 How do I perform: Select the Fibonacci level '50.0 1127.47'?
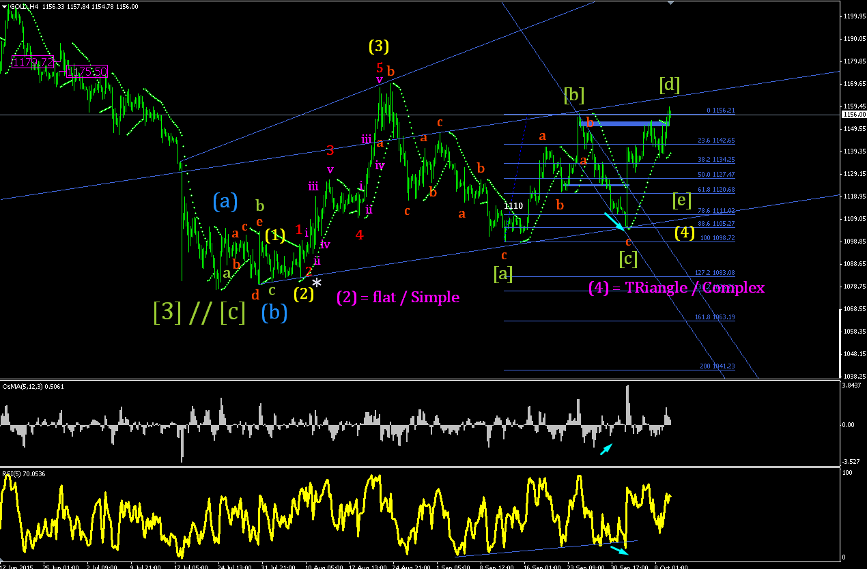click(716, 174)
